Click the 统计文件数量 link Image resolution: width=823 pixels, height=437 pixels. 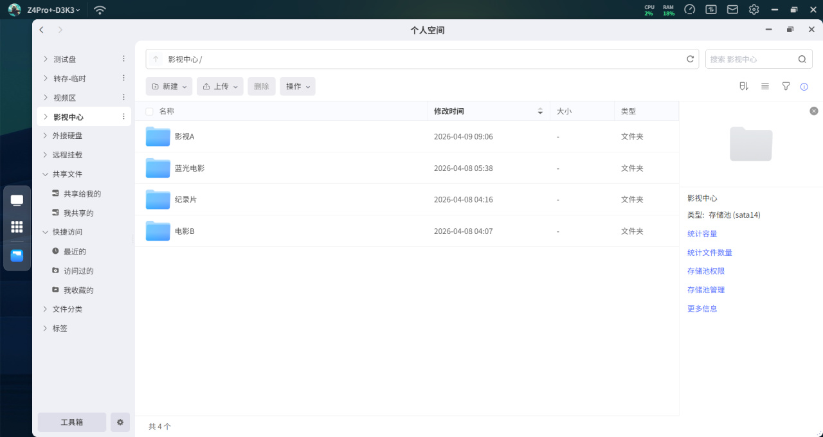710,253
